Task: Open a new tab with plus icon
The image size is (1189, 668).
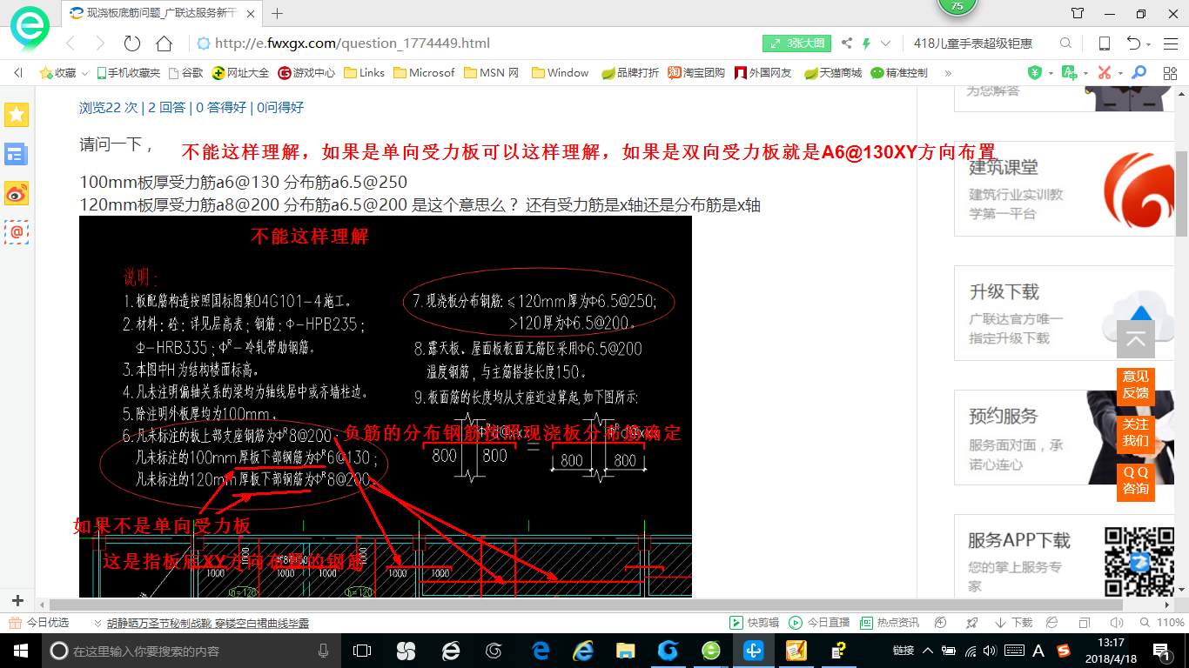Action: pyautogui.click(x=278, y=13)
